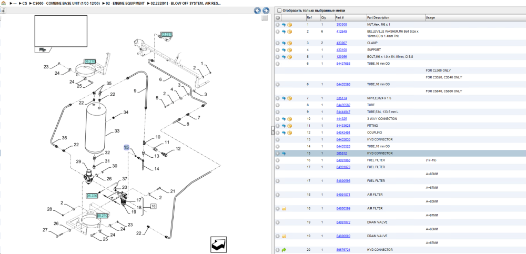This screenshot has width=526, height=254.
Task: Open part number link 84433633
Action: [x=343, y=139]
